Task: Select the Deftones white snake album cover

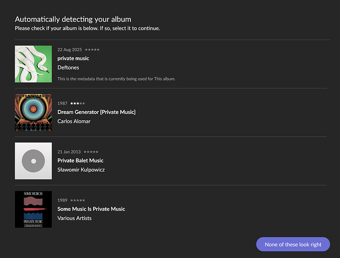Action: (x=33, y=64)
